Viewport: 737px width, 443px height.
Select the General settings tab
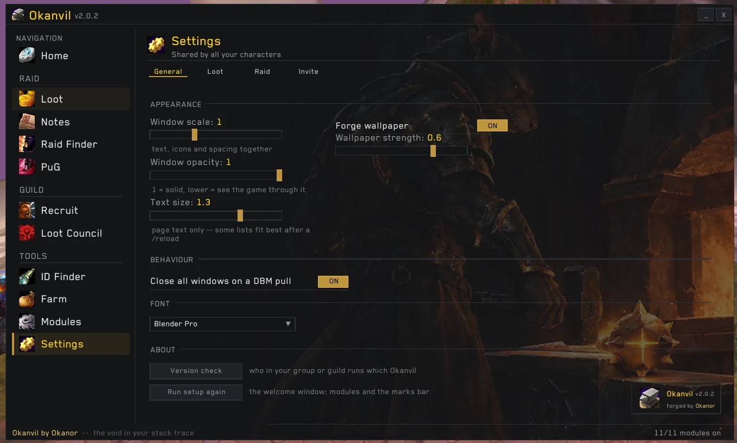click(x=168, y=72)
